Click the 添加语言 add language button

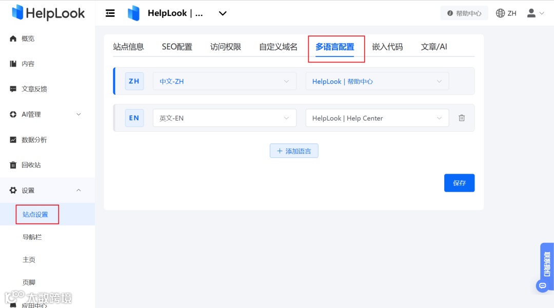coord(294,150)
